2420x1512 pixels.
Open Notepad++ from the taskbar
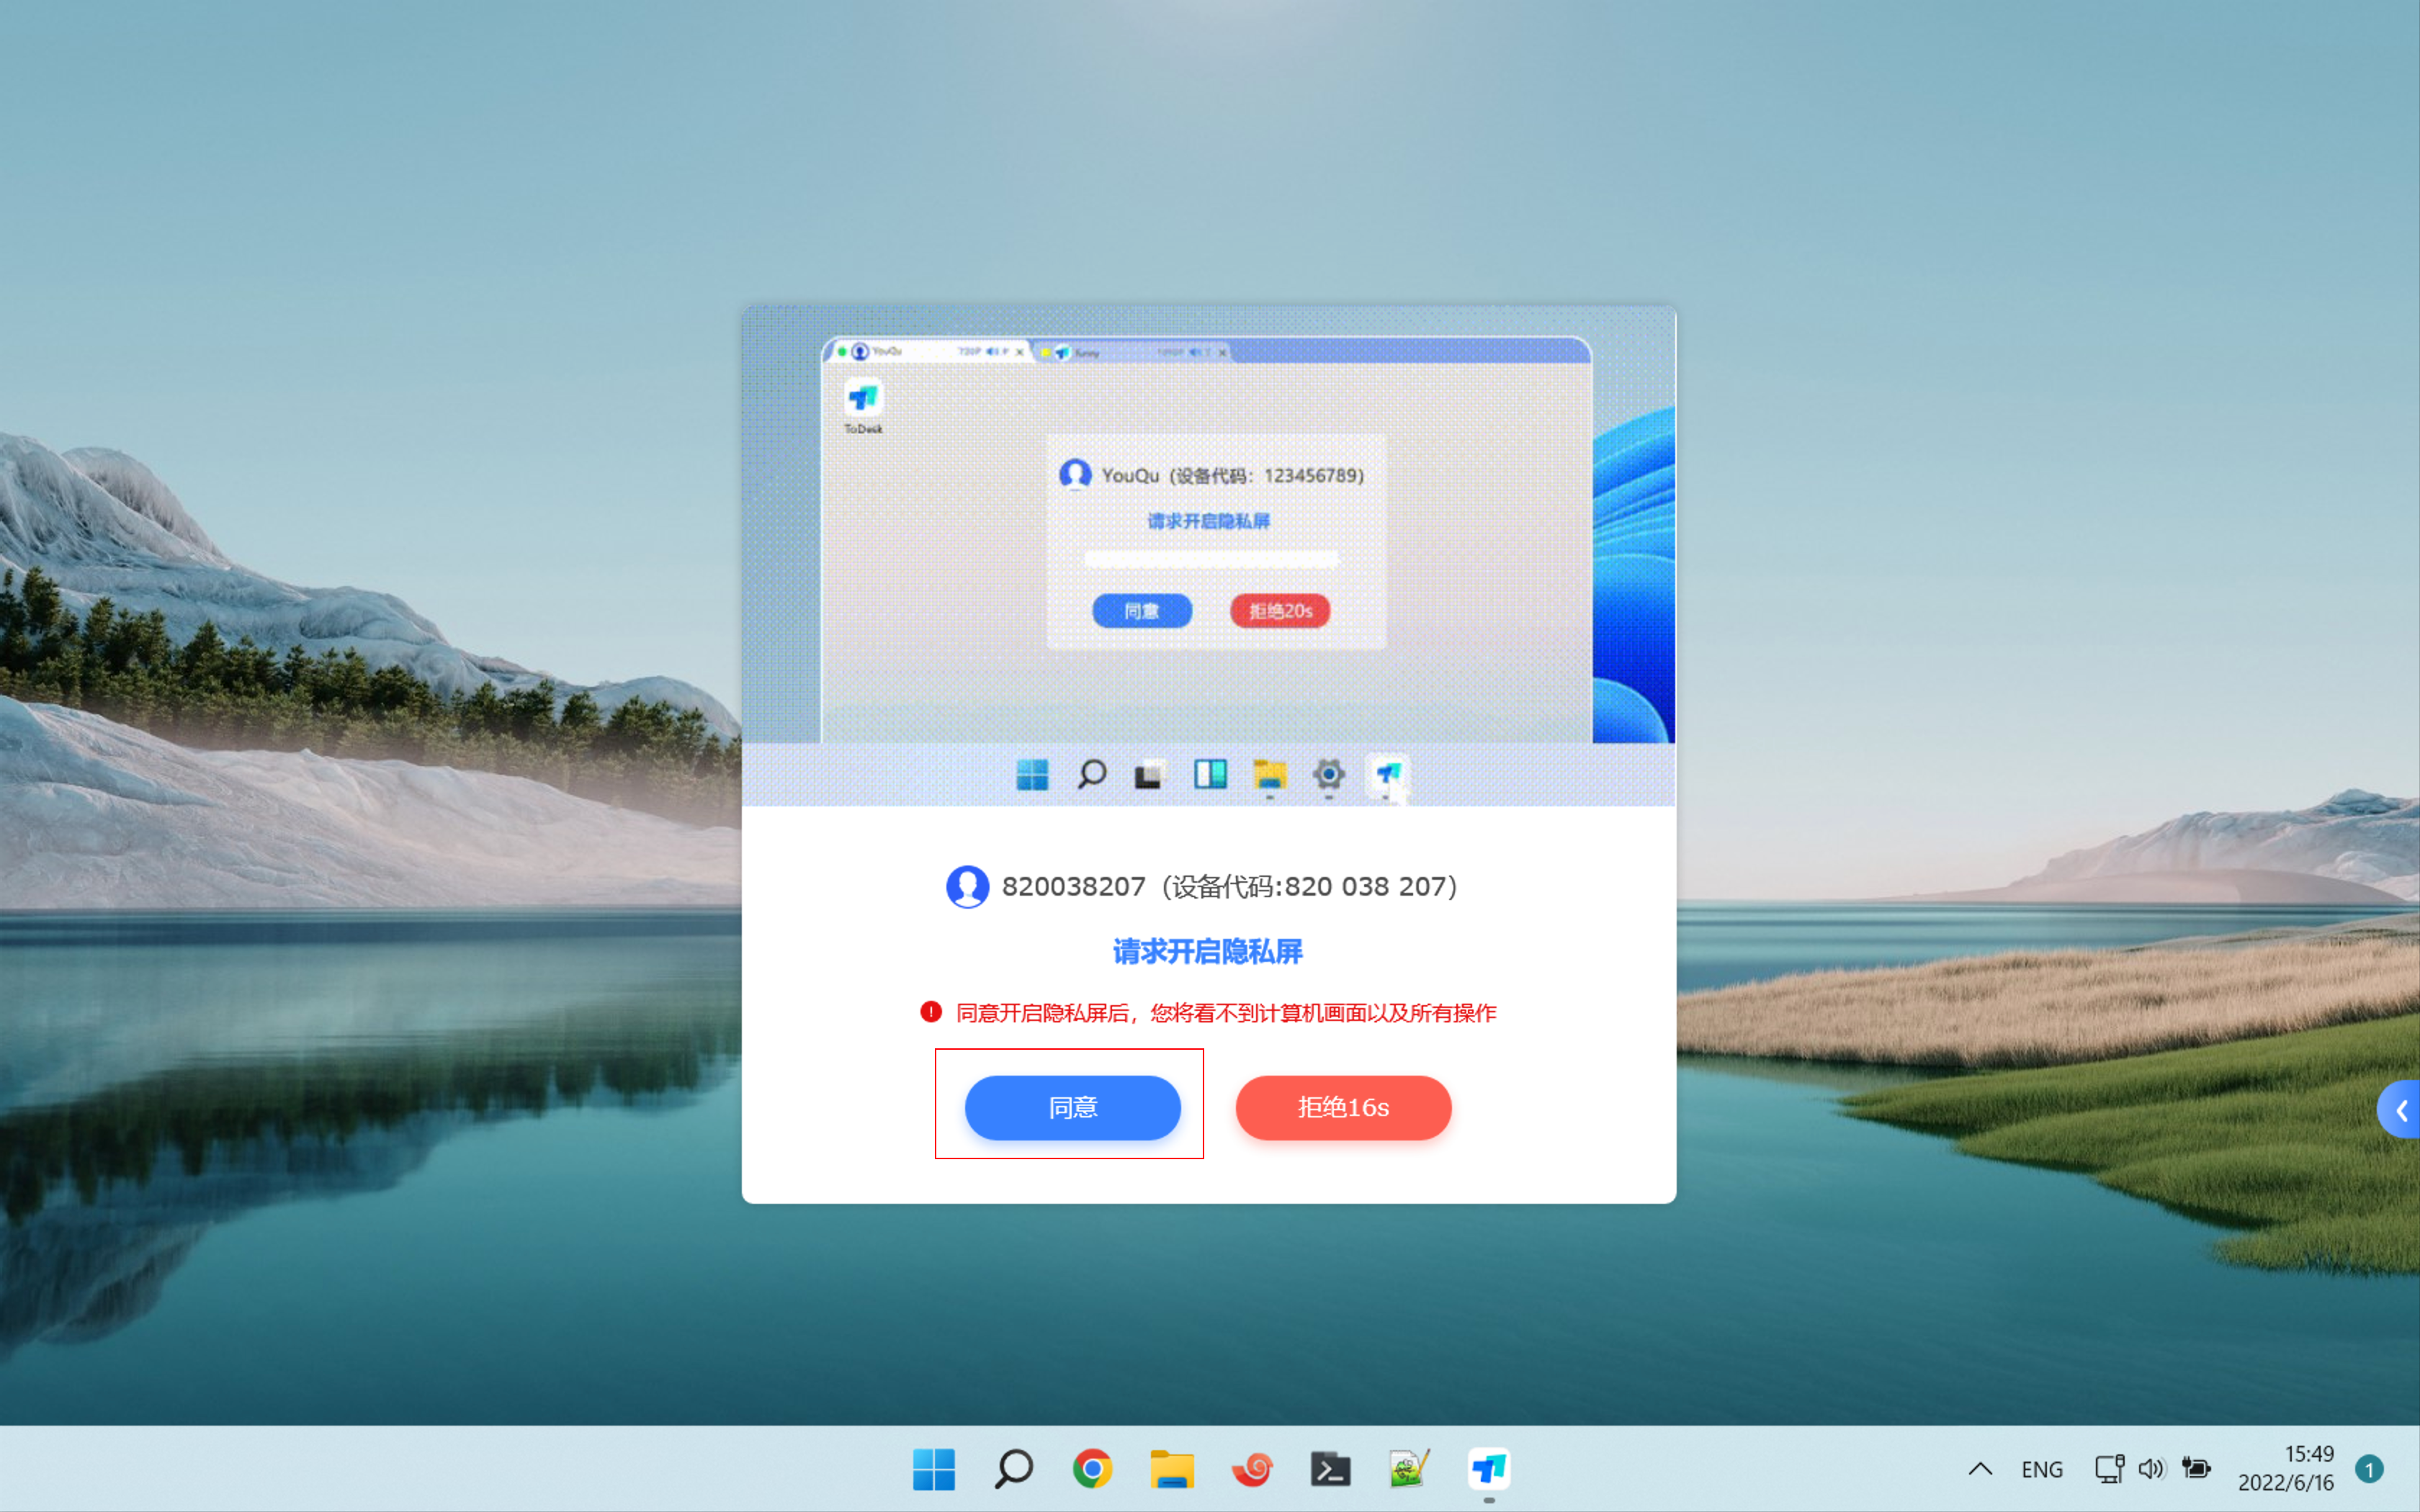[1409, 1469]
